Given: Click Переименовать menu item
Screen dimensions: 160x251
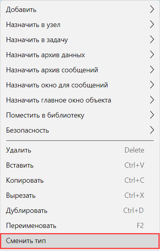Looking at the screenshot, I should point(80,226).
